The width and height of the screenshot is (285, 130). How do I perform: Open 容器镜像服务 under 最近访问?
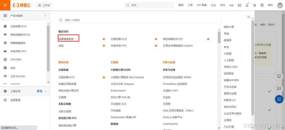pyautogui.click(x=66, y=39)
